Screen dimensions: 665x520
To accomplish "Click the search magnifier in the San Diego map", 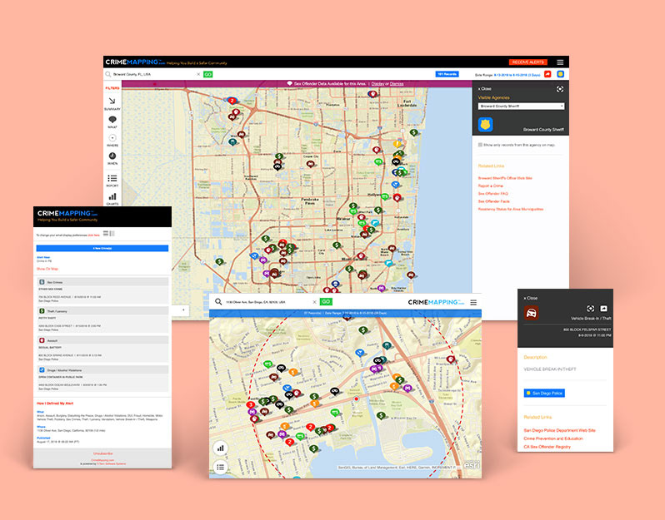I will point(218,302).
